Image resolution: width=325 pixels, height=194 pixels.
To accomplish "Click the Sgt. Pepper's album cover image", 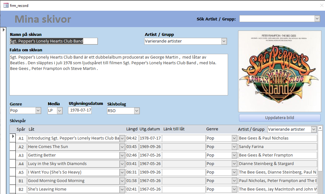I will (x=279, y=71).
